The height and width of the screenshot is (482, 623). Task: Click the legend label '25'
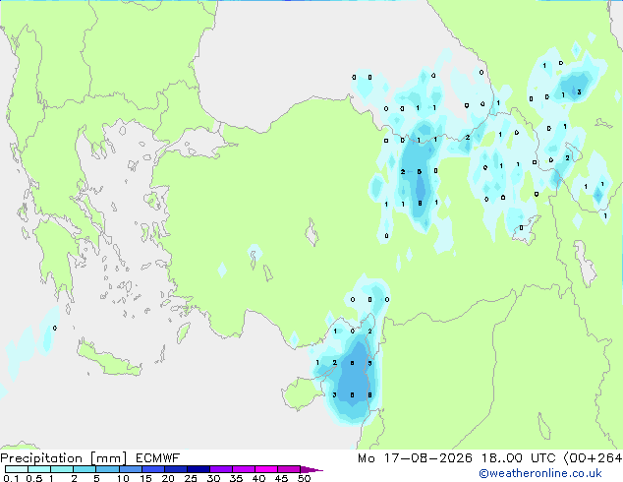pyautogui.click(x=191, y=478)
